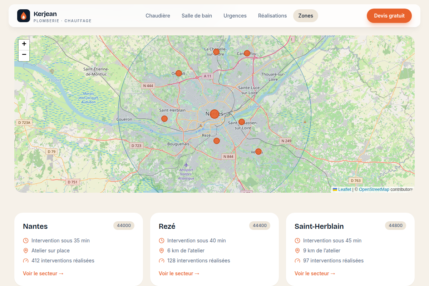This screenshot has height=286, width=429.
Task: Select the La Chapelle-sur-Erdre map marker
Action: [216, 52]
